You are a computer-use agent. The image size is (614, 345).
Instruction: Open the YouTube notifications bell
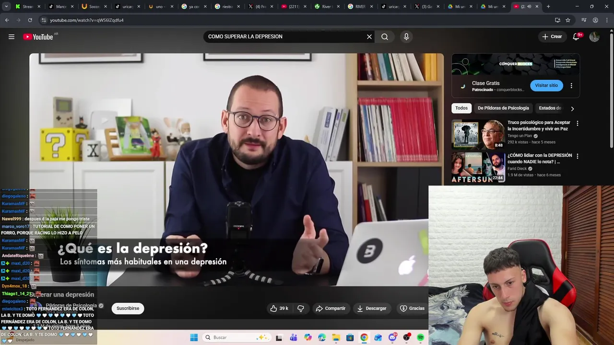click(577, 37)
